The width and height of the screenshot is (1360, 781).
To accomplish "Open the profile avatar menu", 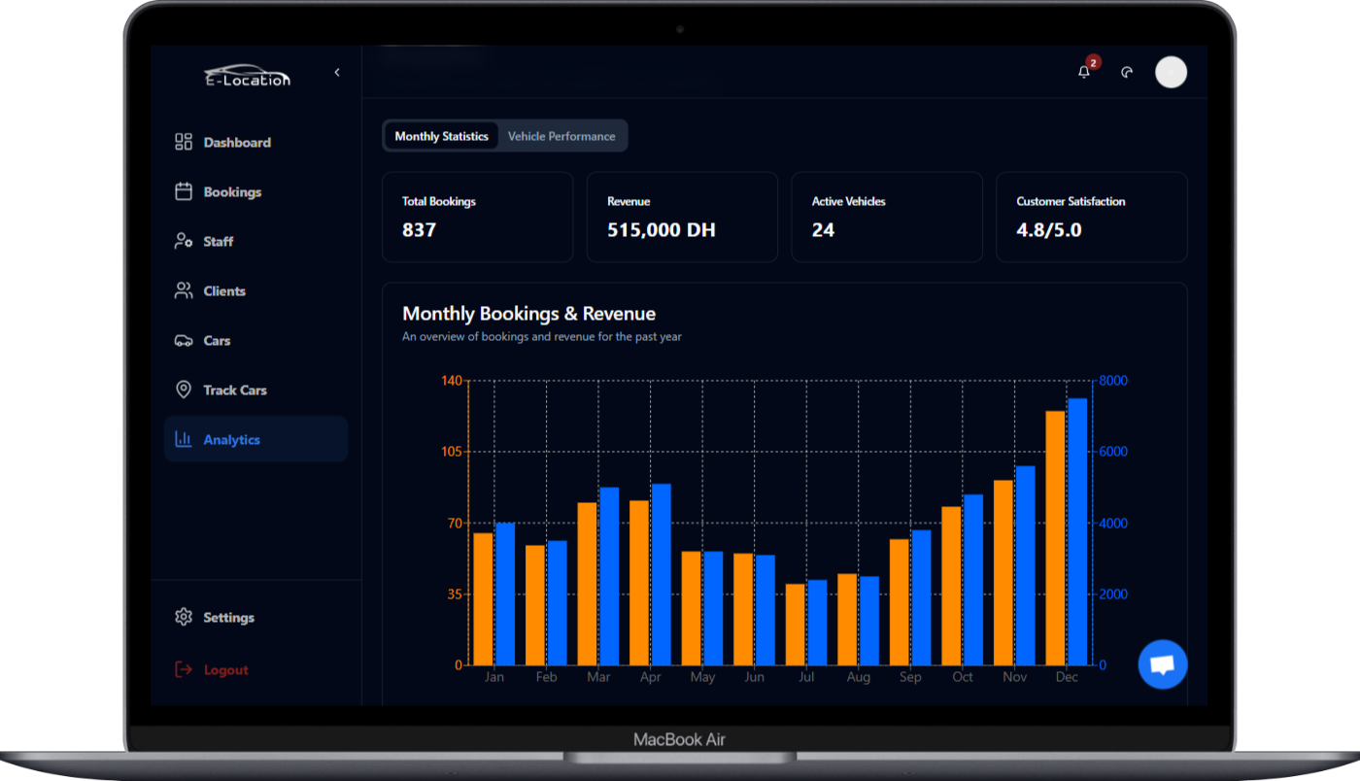I will click(x=1171, y=72).
